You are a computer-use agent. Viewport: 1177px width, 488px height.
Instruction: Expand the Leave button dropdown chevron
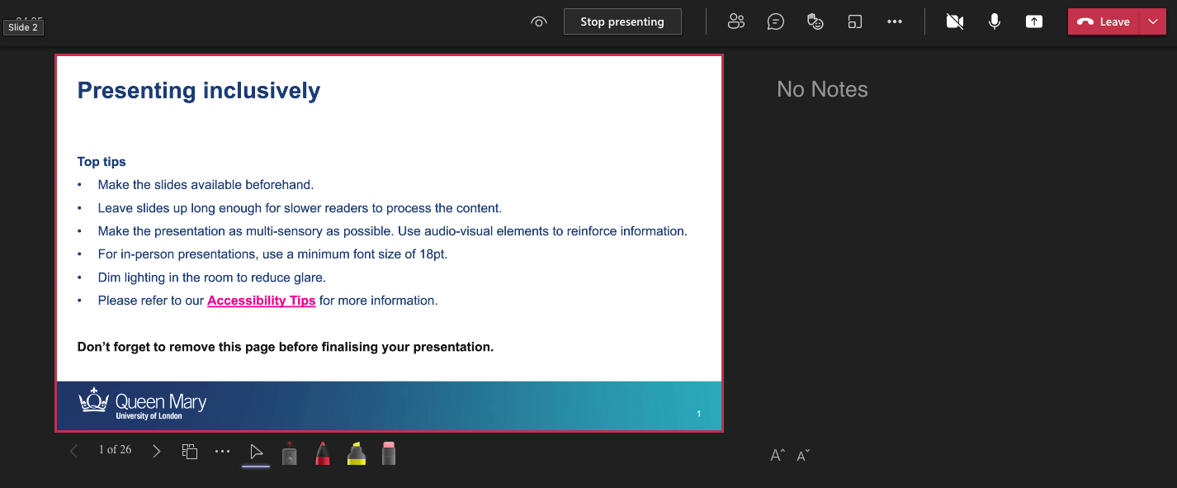tap(1152, 21)
